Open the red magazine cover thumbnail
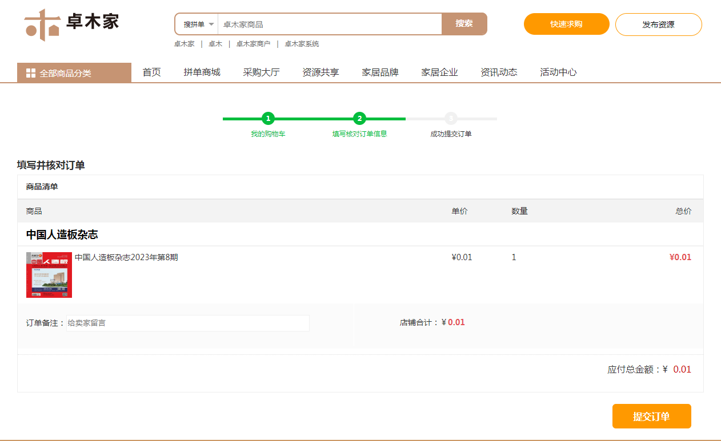Image resolution: width=721 pixels, height=441 pixels. [x=49, y=275]
